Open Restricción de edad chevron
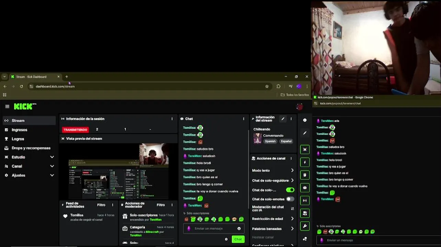 (292, 219)
